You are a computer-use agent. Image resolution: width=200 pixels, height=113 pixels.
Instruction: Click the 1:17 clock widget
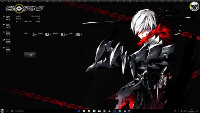[30, 55]
